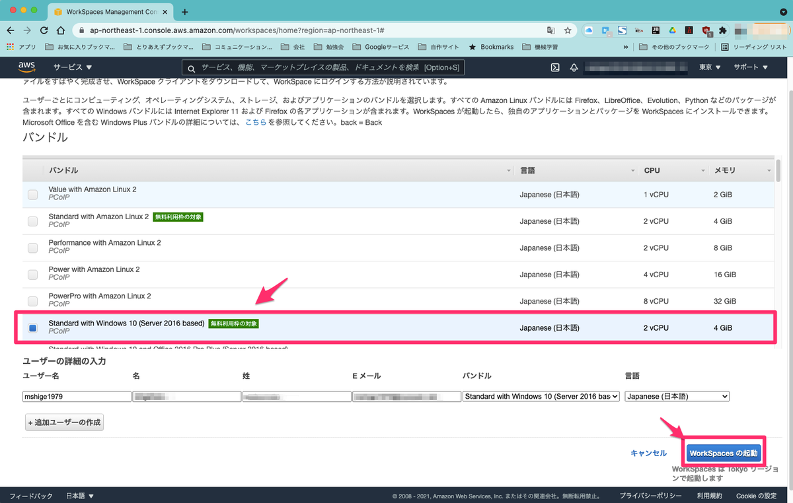This screenshot has height=503, width=793.
Task: Click the AWS logo home icon
Action: point(26,67)
